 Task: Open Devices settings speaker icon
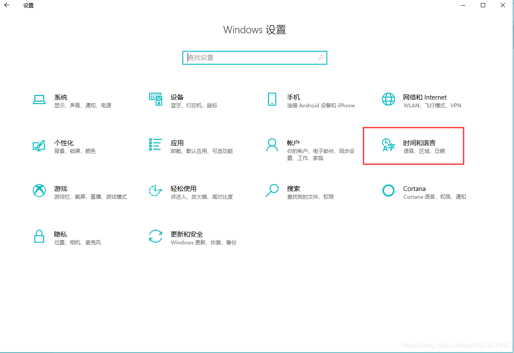pyautogui.click(x=155, y=99)
